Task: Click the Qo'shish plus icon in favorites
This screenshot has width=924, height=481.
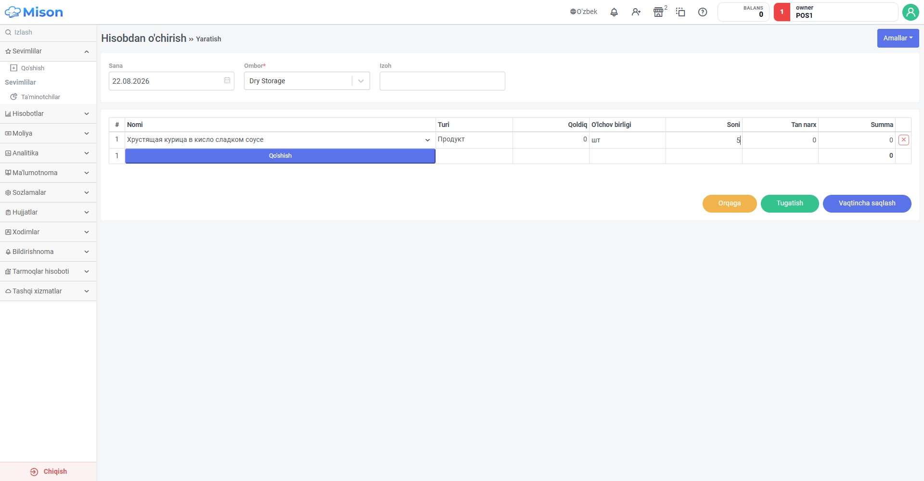Action: point(14,68)
